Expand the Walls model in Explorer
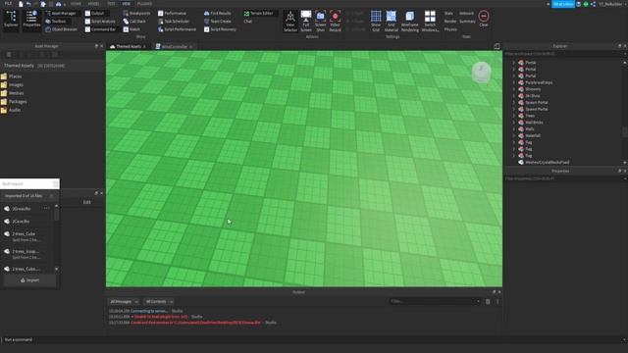The width and height of the screenshot is (628, 353). pyautogui.click(x=514, y=128)
